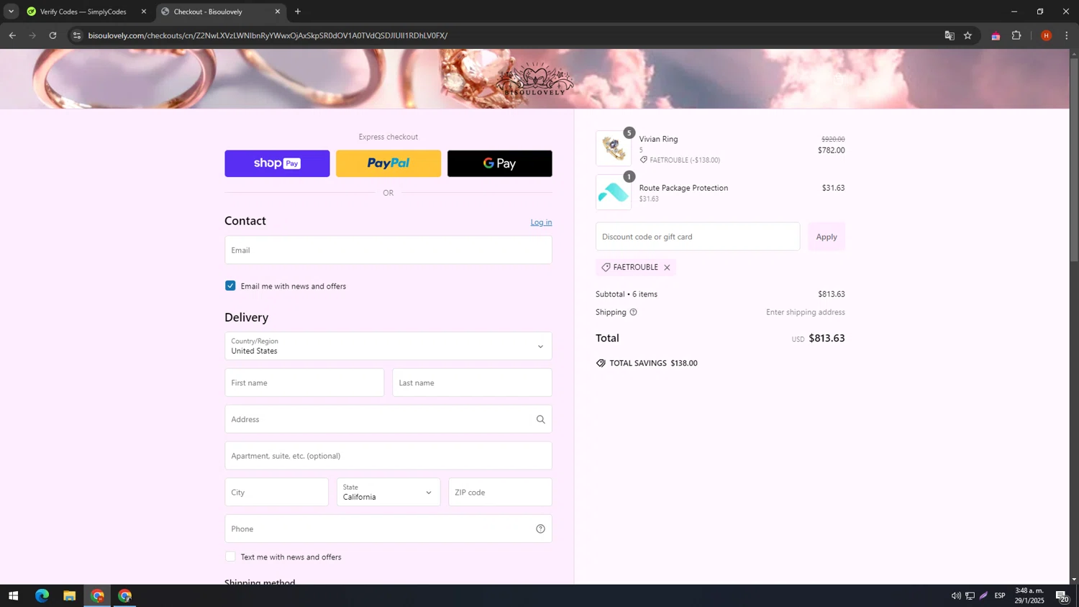
Task: Click the second Chrome taskbar icon
Action: 125,595
